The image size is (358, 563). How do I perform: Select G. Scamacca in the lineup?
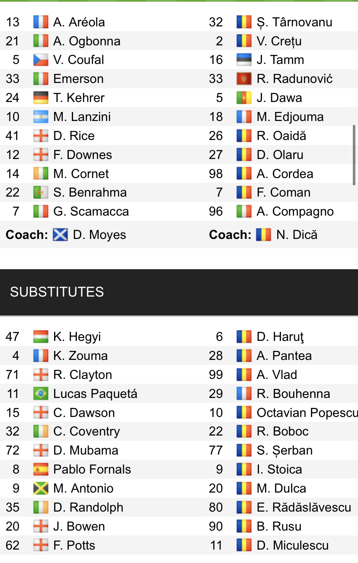click(x=91, y=212)
